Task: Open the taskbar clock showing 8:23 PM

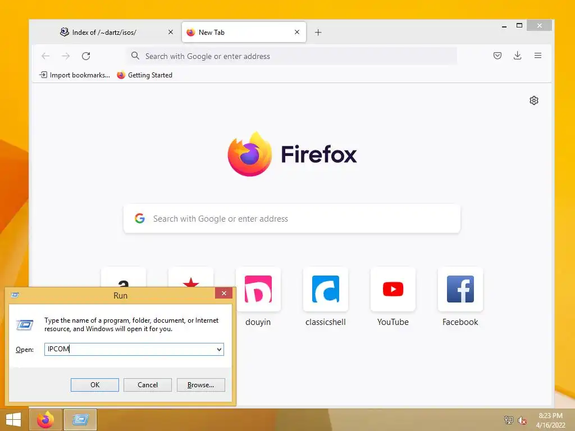Action: [x=550, y=420]
